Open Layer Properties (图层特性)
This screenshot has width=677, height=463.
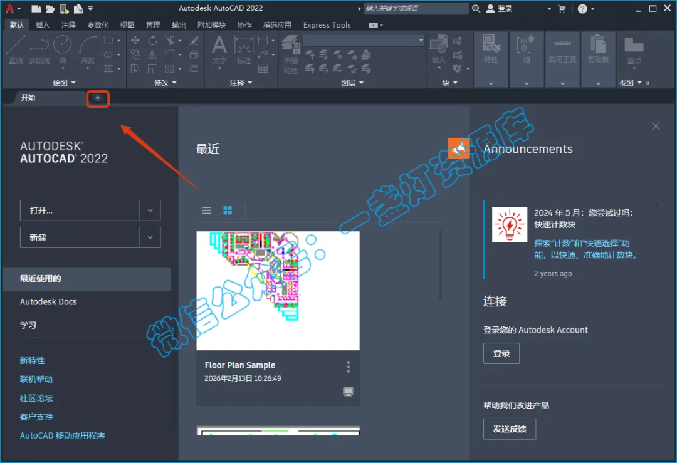291,54
